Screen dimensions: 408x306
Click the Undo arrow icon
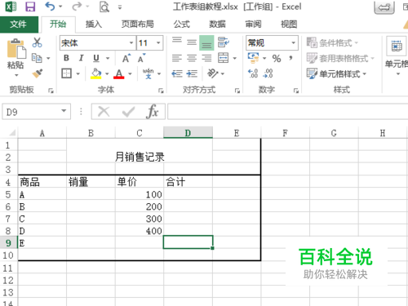point(50,7)
